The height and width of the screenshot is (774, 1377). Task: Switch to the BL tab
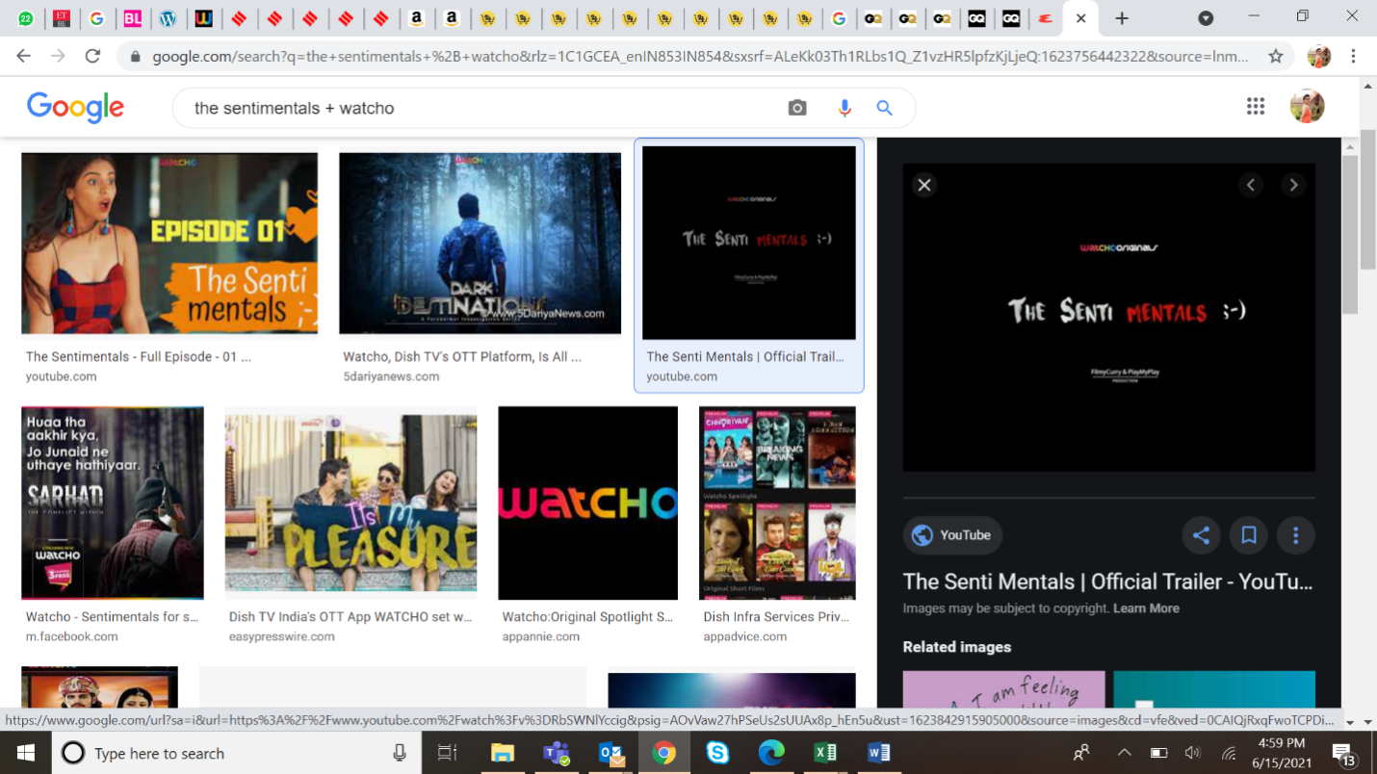(x=132, y=18)
